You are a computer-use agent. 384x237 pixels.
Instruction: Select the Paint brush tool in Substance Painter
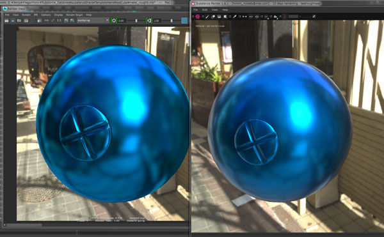[207, 17]
